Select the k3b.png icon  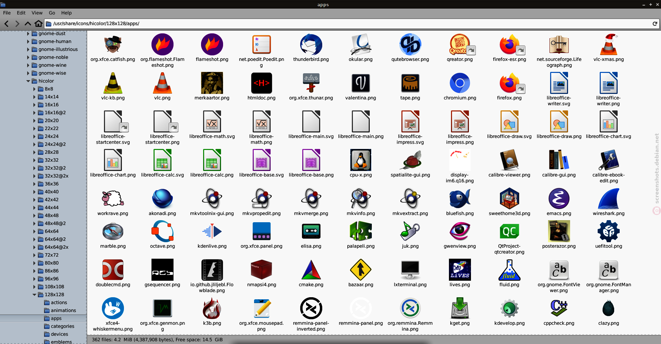click(x=212, y=309)
